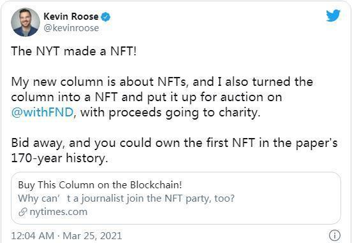352x243 pixels.
Task: Click the Mar 25, 2021 date
Action: pos(92,236)
